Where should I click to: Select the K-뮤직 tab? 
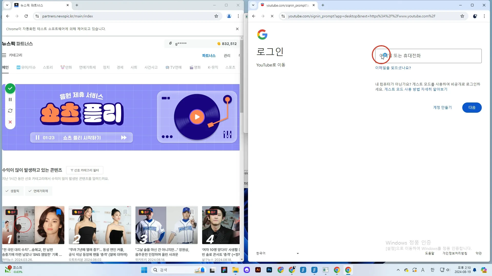point(213,67)
